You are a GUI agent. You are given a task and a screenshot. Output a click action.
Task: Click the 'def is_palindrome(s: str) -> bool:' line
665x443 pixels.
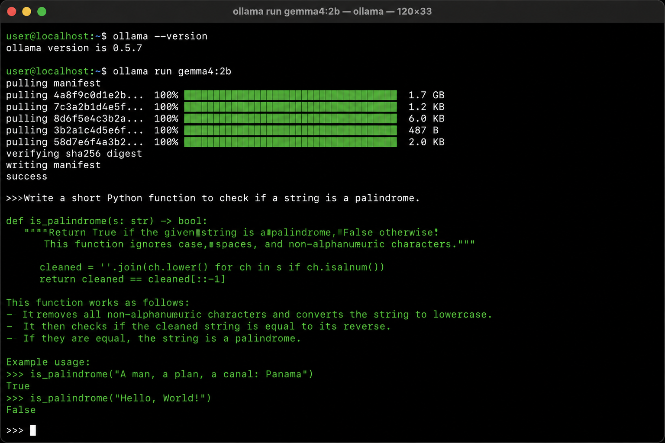[x=107, y=221]
